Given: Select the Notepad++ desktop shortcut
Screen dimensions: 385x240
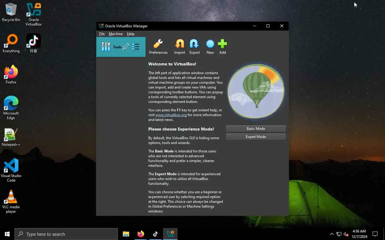Looking at the screenshot, I should (x=11, y=137).
